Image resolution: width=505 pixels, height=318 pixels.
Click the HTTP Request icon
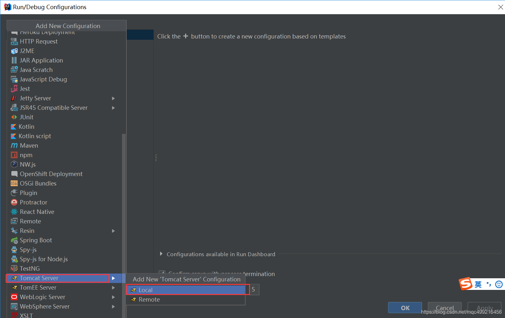[14, 41]
